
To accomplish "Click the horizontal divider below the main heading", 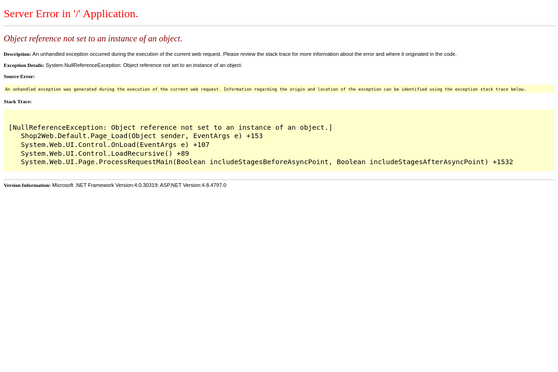I will coord(279,26).
